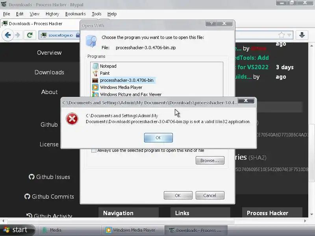This screenshot has width=315, height=236.
Task: Open the Help menu
Action: (x=112, y=14)
